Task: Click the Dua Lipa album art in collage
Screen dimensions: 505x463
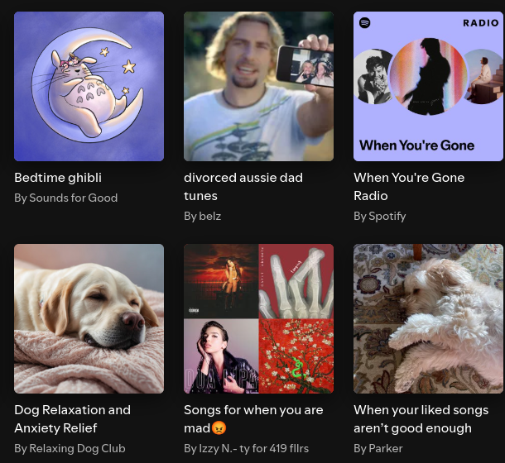Action: 221,356
